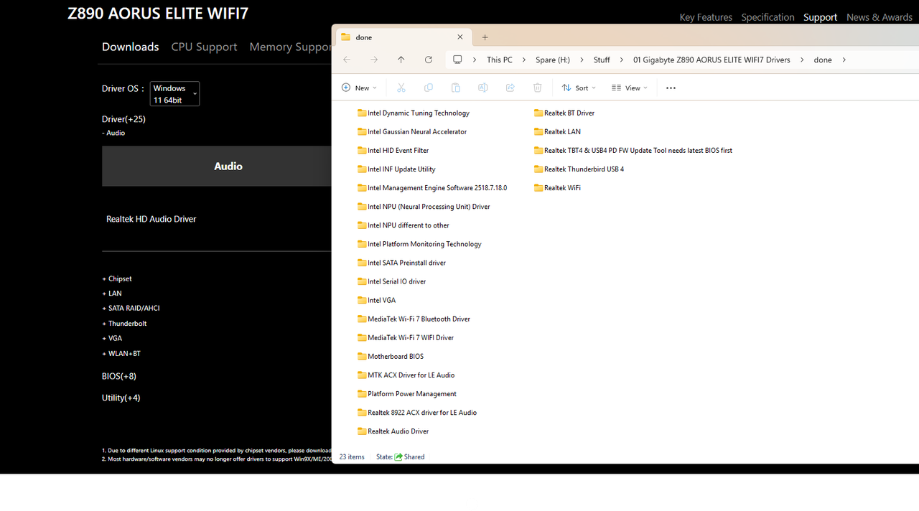Click the Back arrow in File Explorer
This screenshot has width=919, height=511.
tap(347, 60)
